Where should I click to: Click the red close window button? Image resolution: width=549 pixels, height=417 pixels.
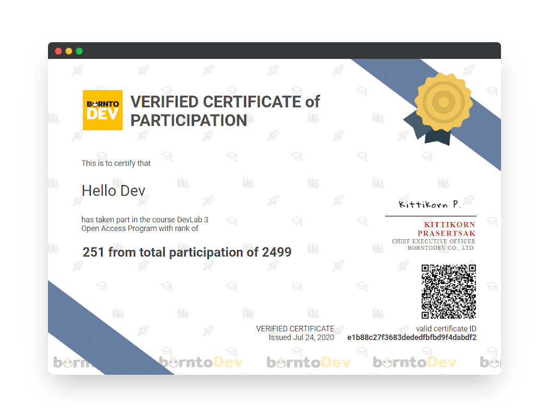[58, 51]
